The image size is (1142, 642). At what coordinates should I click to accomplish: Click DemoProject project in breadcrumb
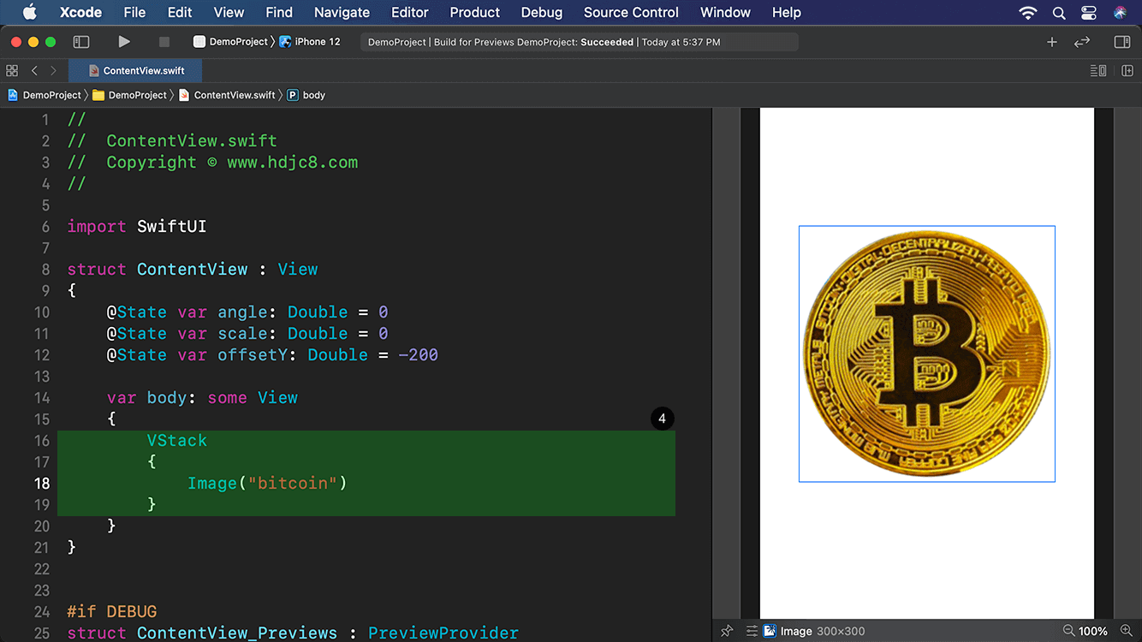tap(45, 95)
